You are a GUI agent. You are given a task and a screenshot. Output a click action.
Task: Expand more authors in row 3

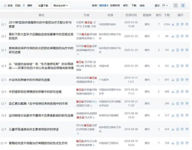point(78,54)
